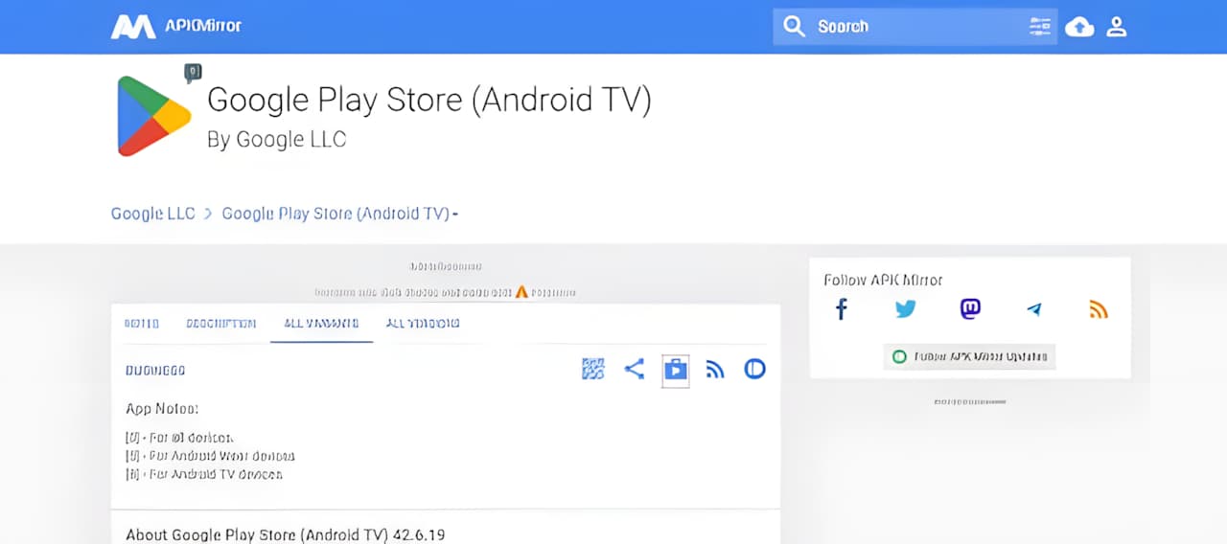Viewport: 1227px width, 544px height.
Task: Click the Google LLC breadcrumb link
Action: pos(153,214)
